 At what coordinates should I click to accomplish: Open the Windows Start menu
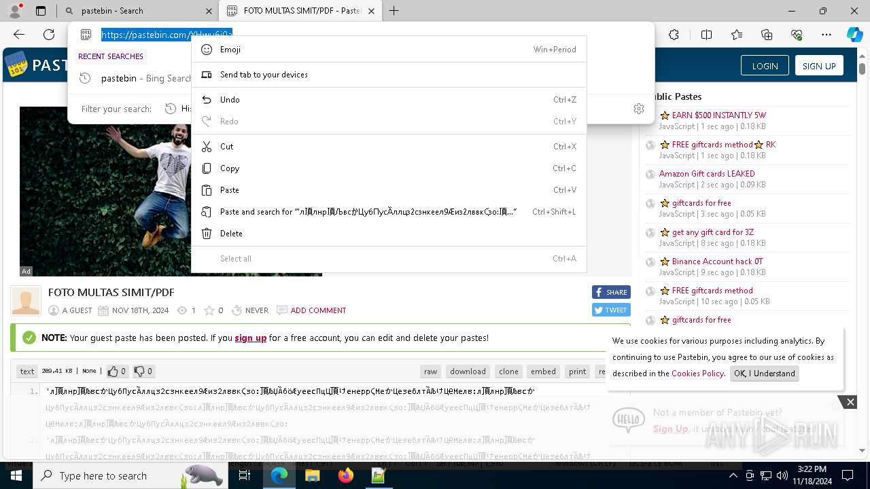pos(16,475)
